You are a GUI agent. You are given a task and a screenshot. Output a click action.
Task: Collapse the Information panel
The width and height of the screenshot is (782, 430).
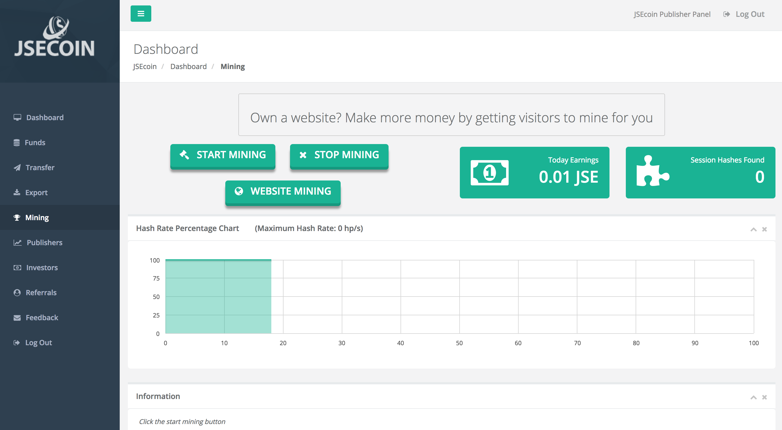753,398
